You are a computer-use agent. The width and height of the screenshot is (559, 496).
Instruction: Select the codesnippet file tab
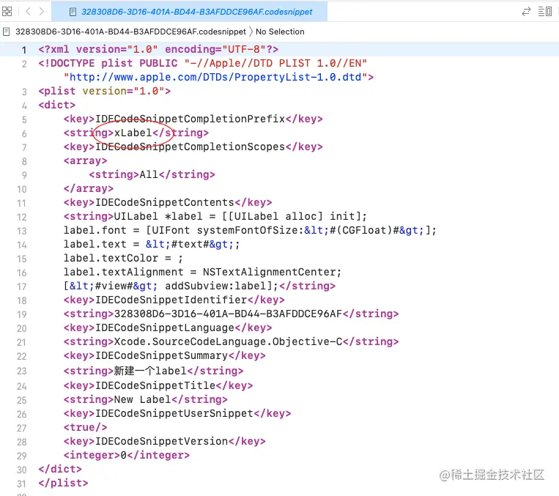(189, 12)
